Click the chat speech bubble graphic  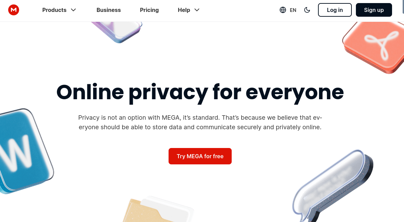pyautogui.click(x=332, y=186)
